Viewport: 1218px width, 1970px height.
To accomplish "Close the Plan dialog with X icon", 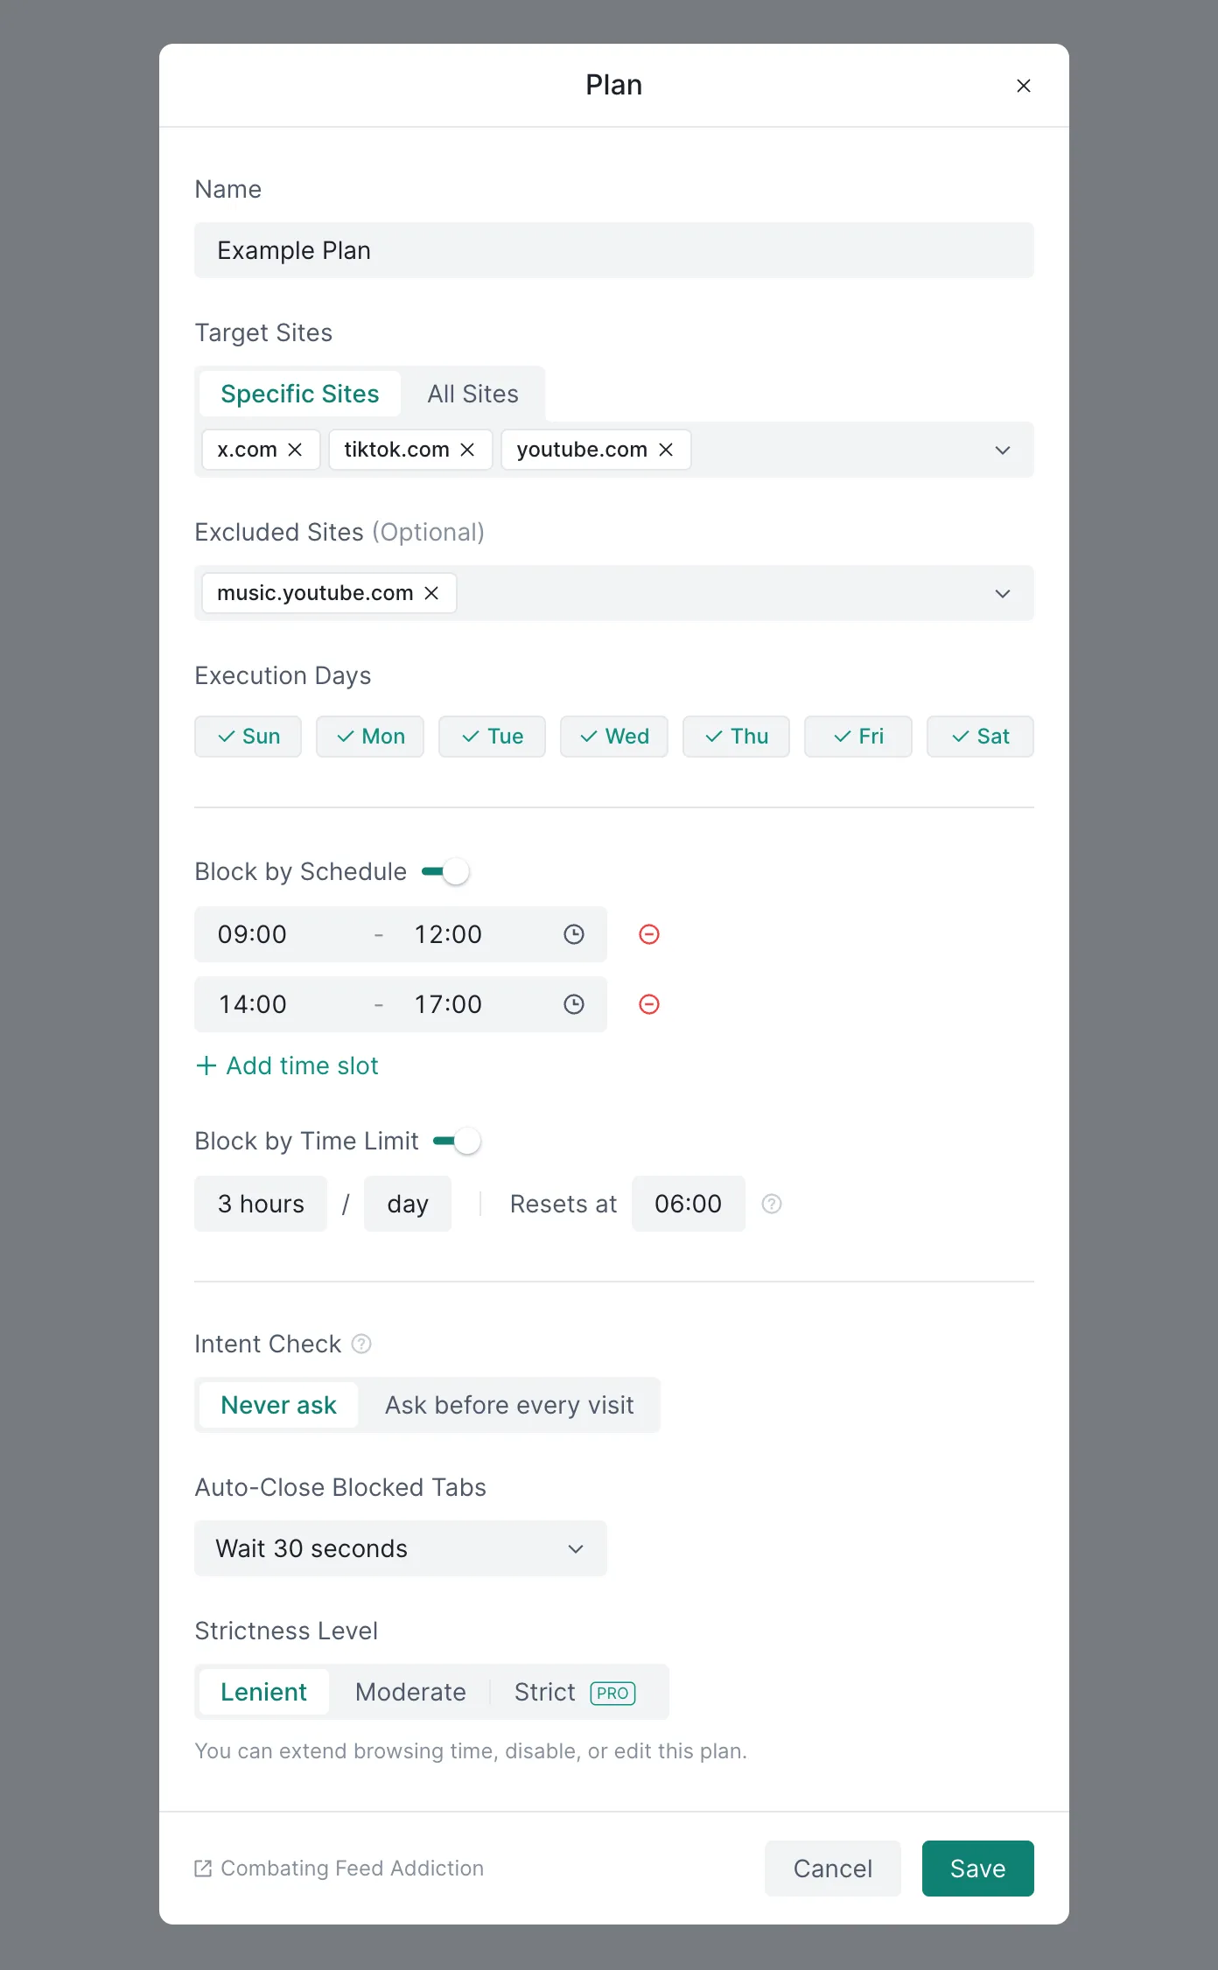I will click(1023, 86).
